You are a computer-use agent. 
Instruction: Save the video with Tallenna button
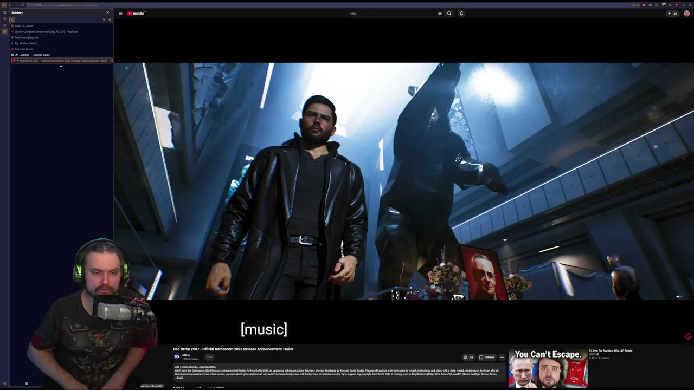pos(487,357)
